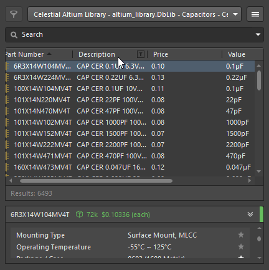269x270 pixels.
Task: Click the list's vertical scrollbar down arrow
Action: 259,171
